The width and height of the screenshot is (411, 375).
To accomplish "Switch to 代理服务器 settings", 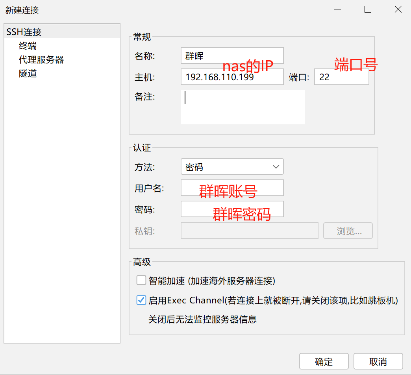I will tap(41, 60).
